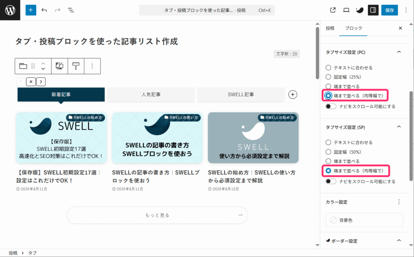Image resolution: width=414 pixels, height=257 pixels.
Task: Select SP 端まで並べる（均等幅で） radio
Action: pyautogui.click(x=328, y=170)
